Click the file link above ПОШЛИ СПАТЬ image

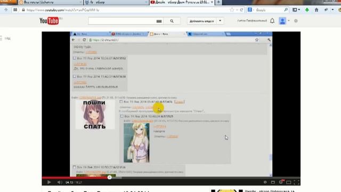coord(90,98)
